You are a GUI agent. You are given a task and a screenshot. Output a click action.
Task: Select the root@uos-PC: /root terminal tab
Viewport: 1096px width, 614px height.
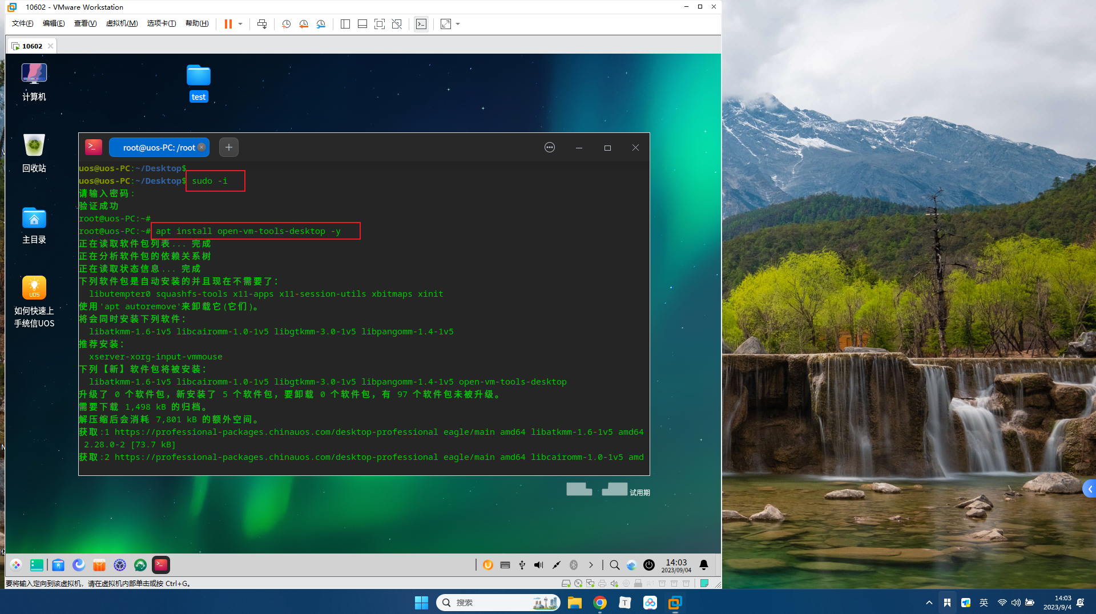tap(159, 147)
